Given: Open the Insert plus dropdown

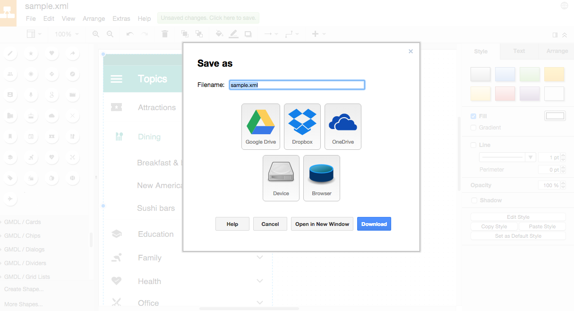Looking at the screenshot, I should pos(319,34).
